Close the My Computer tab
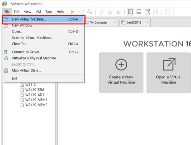Image resolution: width=191 pixels, height=145 pixels. [x=115, y=22]
